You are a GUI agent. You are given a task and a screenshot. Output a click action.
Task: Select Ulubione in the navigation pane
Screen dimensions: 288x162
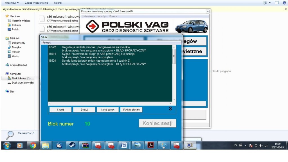15,16
